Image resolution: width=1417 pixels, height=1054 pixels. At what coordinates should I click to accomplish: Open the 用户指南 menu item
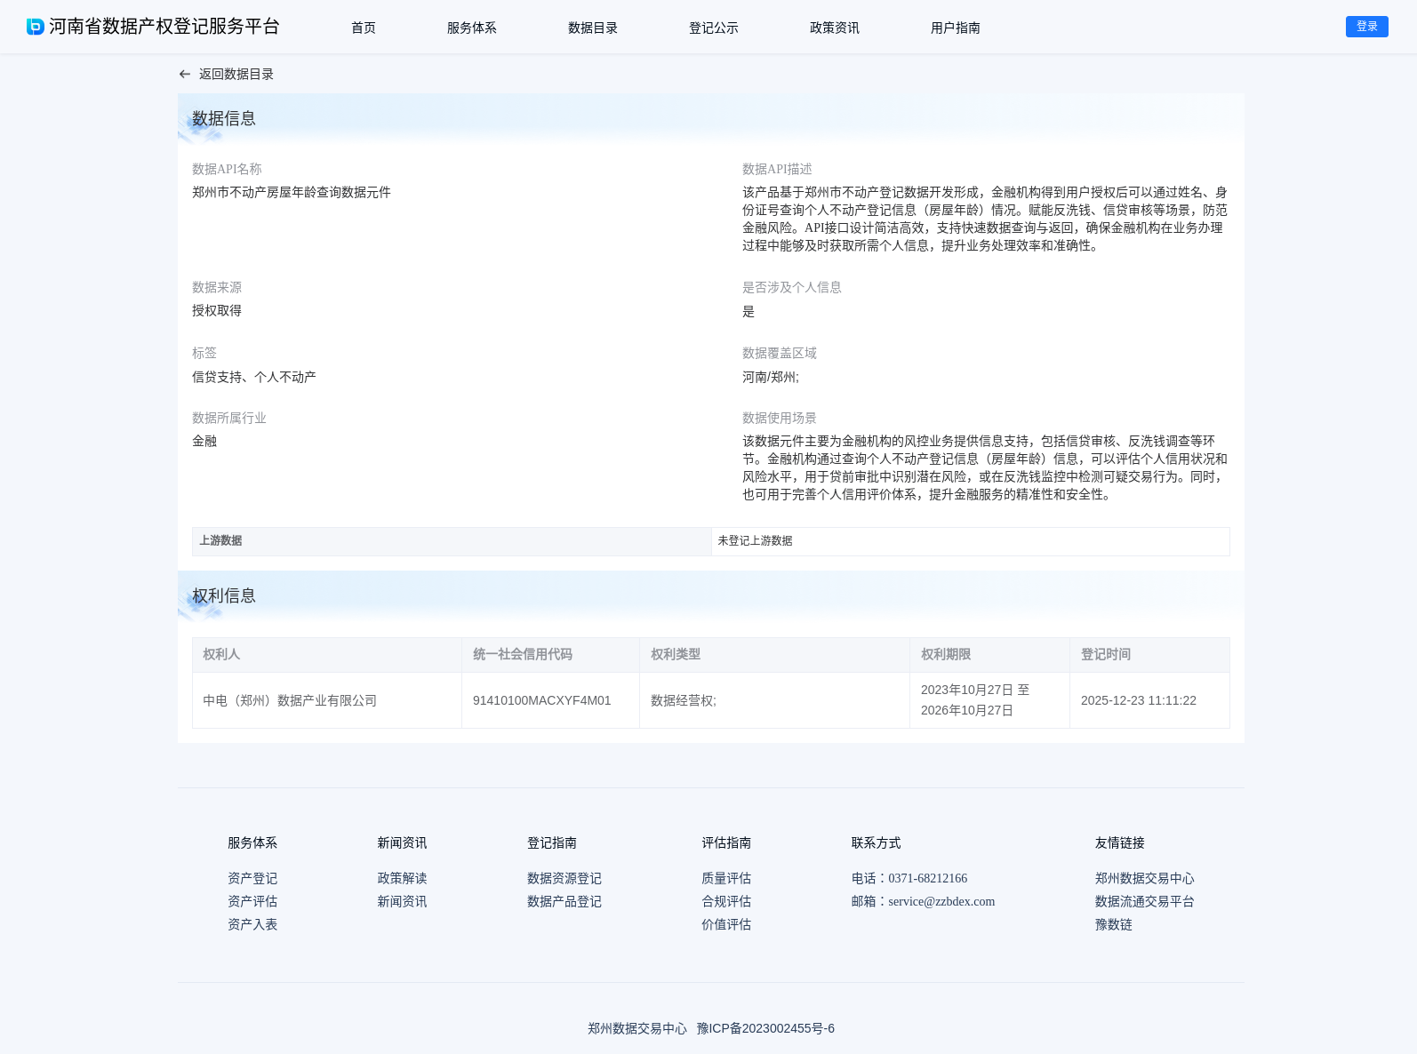coord(956,28)
